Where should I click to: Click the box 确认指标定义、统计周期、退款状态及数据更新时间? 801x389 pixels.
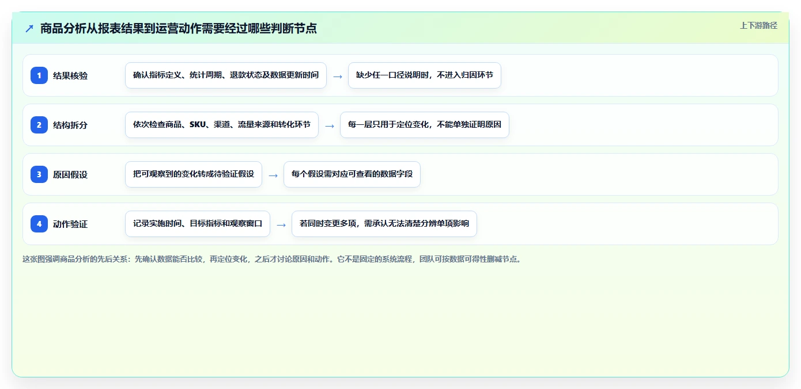click(226, 75)
